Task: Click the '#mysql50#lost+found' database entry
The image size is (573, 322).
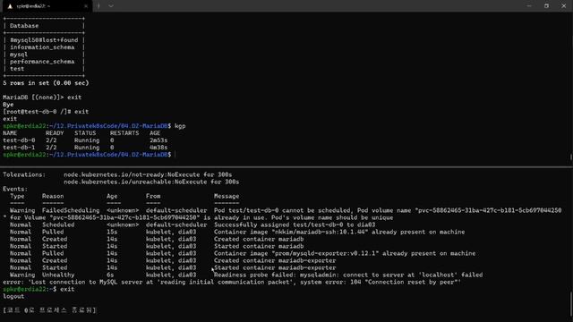Action: click(44, 40)
